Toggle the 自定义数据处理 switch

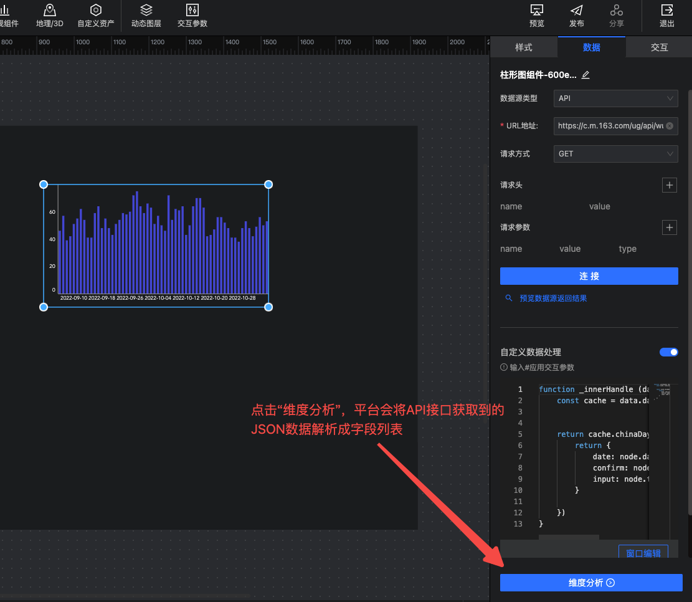pyautogui.click(x=668, y=352)
